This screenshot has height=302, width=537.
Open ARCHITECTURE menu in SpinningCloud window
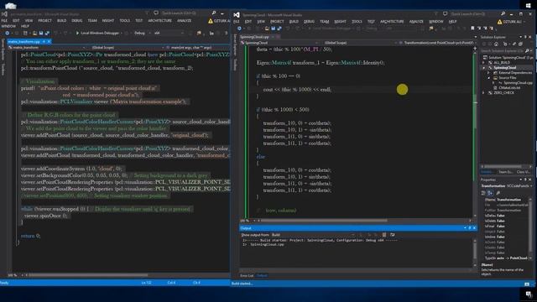(x=392, y=22)
